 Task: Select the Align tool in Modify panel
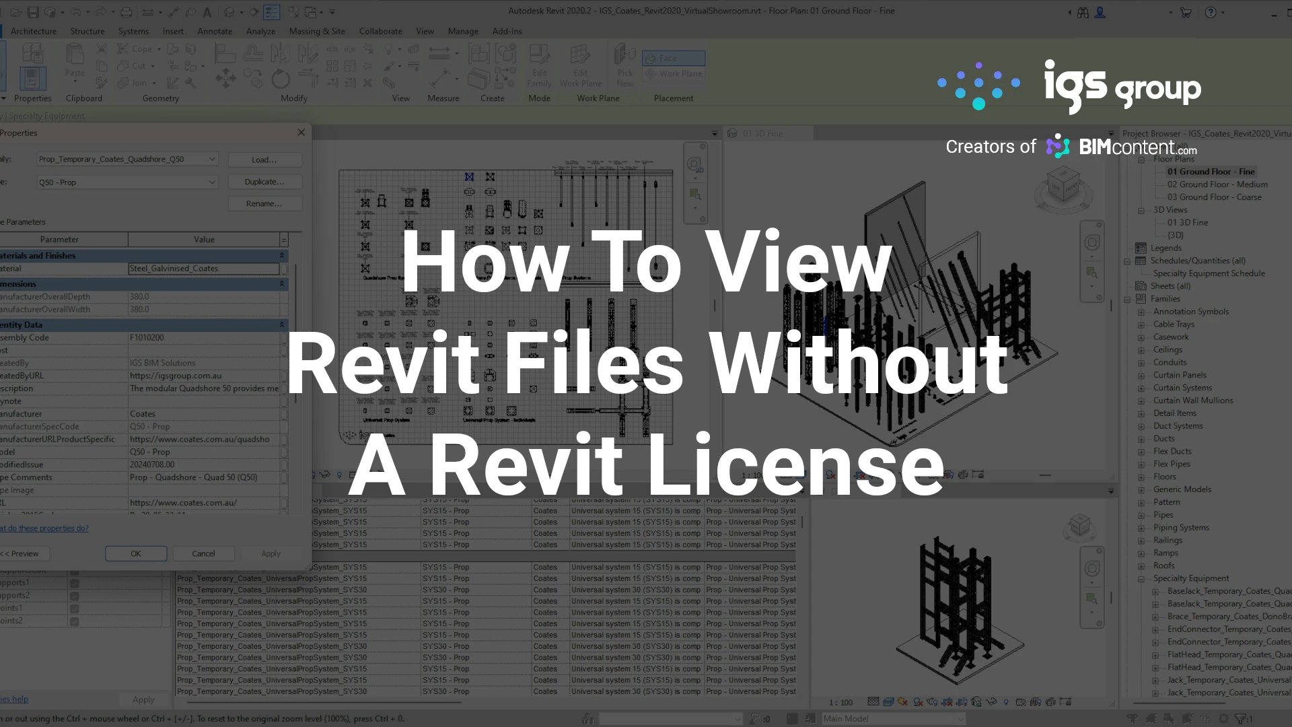(225, 53)
